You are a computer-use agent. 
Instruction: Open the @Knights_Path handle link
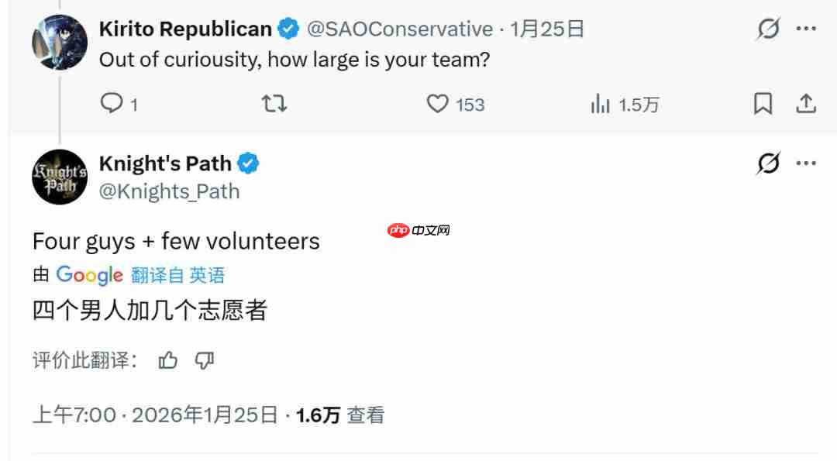(169, 191)
